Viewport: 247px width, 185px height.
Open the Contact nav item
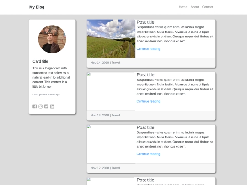click(x=207, y=7)
